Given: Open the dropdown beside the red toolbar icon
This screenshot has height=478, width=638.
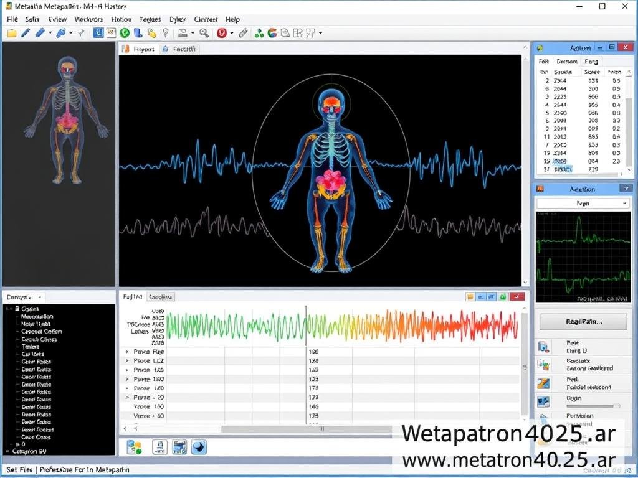Looking at the screenshot, I should (x=232, y=33).
